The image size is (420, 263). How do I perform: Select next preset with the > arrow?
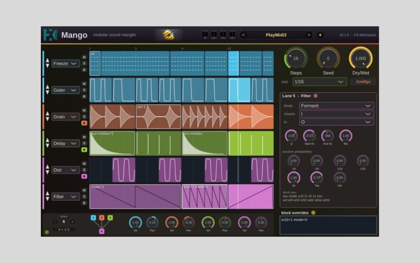(308, 35)
